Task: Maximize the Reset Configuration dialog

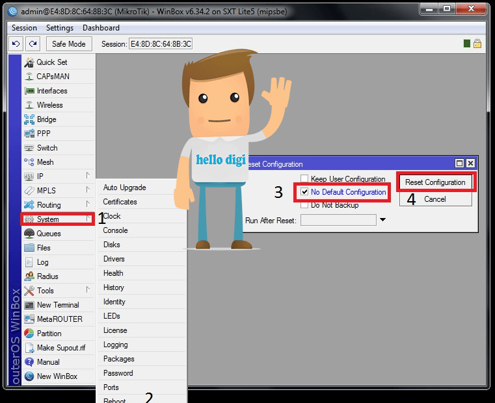Action: pos(459,163)
